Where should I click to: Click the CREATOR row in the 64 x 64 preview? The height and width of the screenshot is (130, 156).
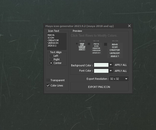point(115,50)
